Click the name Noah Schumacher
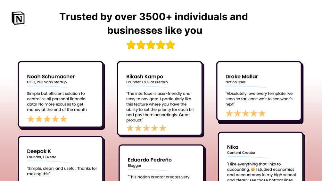Viewport: 322px width, 181px height. (51, 77)
